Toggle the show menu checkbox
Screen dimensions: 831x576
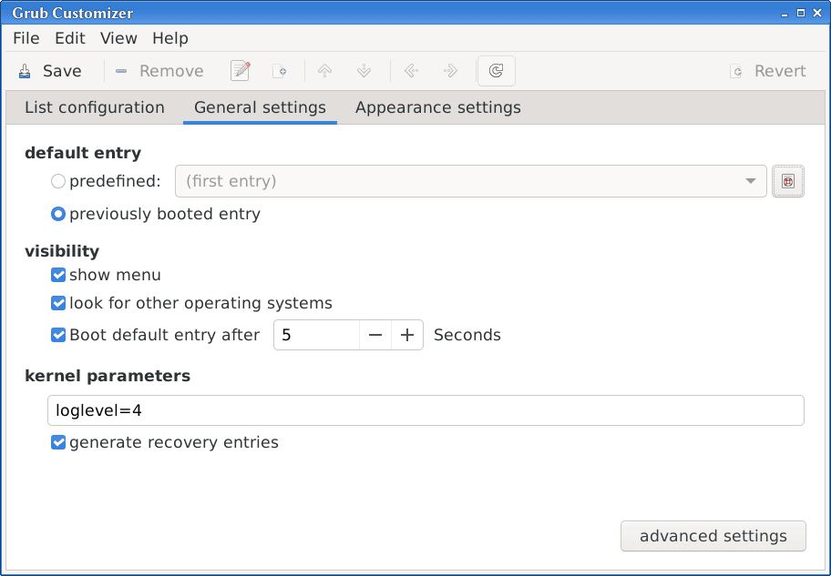click(x=58, y=275)
